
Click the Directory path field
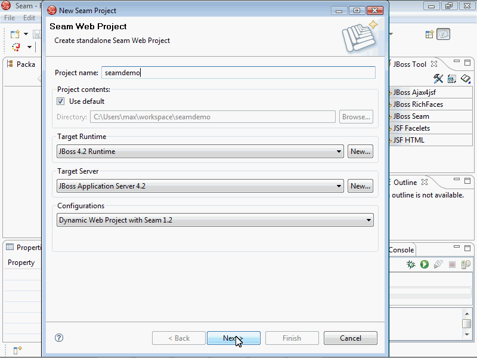(x=213, y=117)
